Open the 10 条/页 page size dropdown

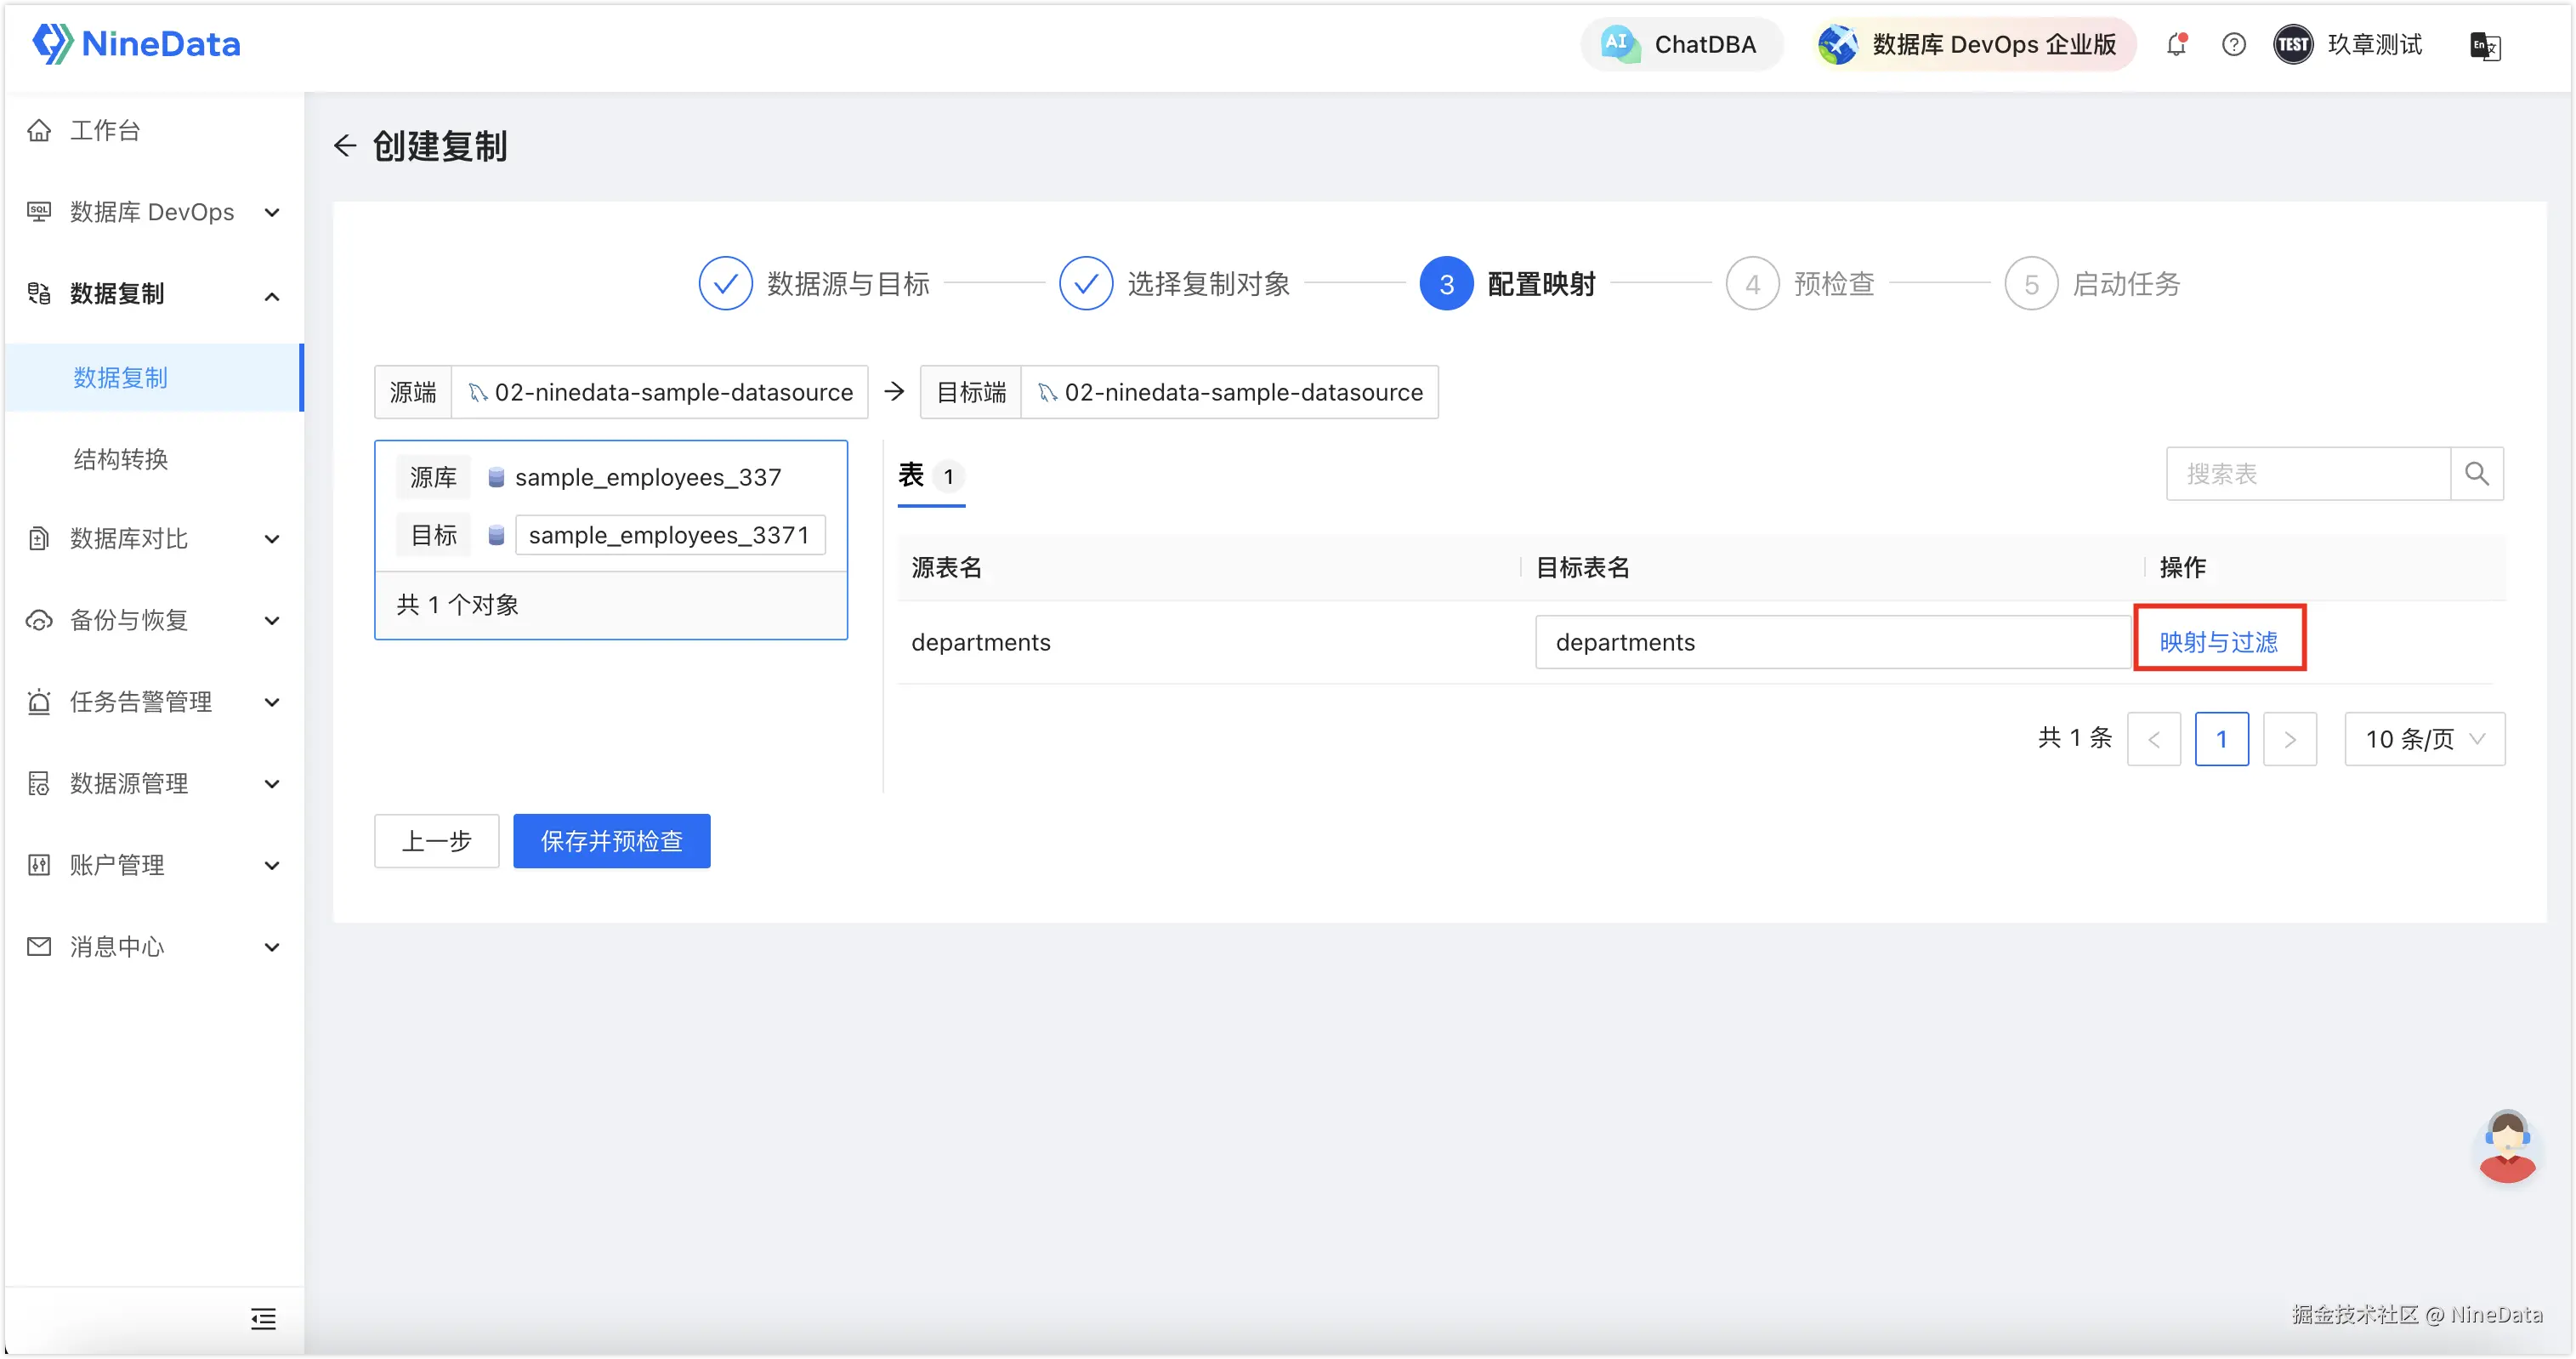(2424, 739)
